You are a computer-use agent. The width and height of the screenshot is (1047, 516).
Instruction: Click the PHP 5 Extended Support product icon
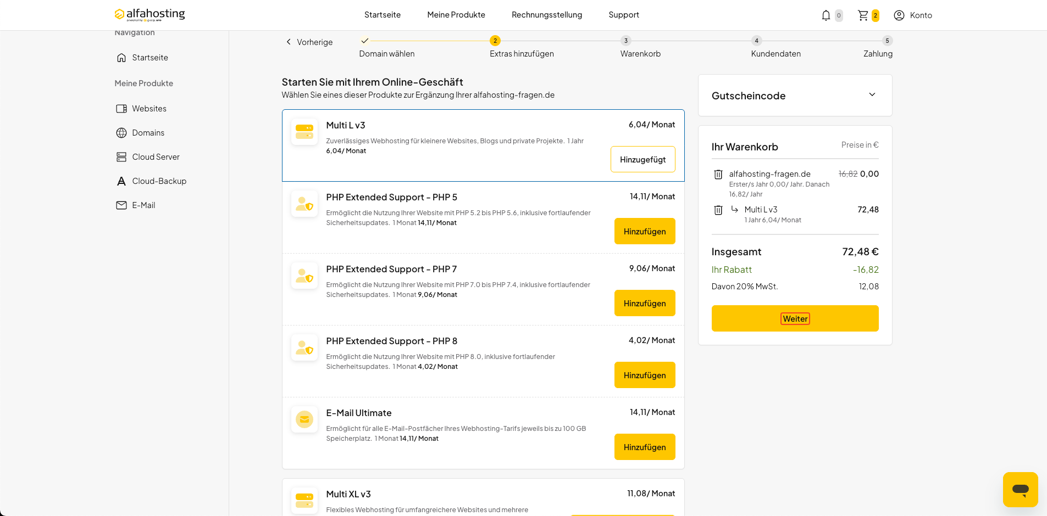coord(304,204)
